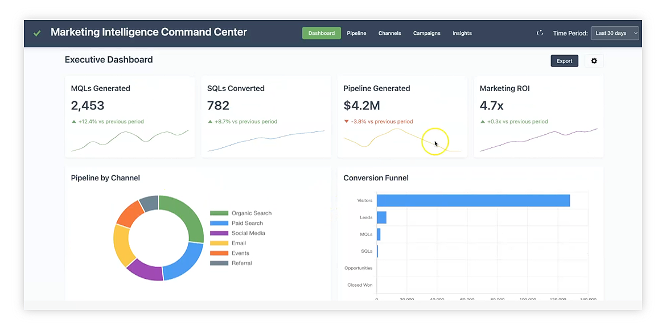Click the green up-arrow under Marketing ROI
666x330 pixels.
[483, 122]
